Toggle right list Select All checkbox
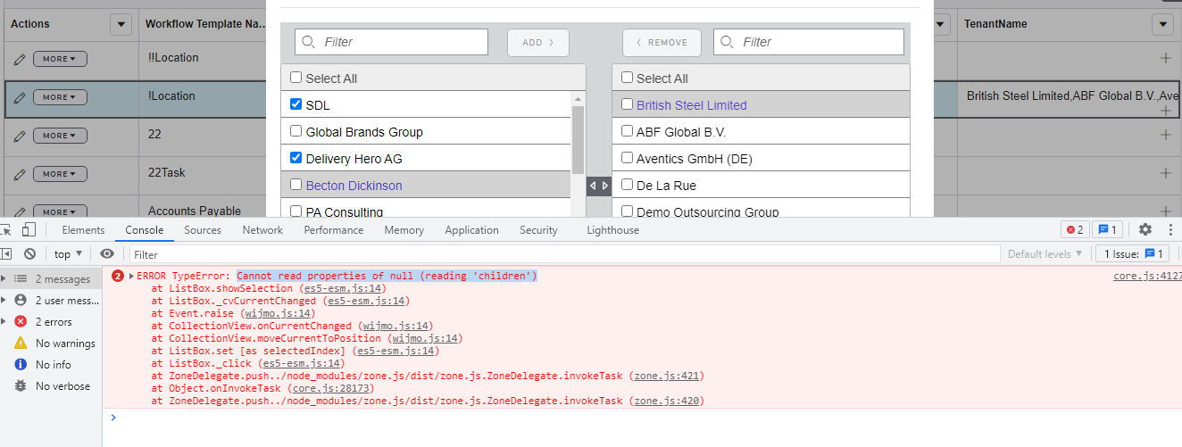Screen dimensions: 1182x447 (x=627, y=78)
